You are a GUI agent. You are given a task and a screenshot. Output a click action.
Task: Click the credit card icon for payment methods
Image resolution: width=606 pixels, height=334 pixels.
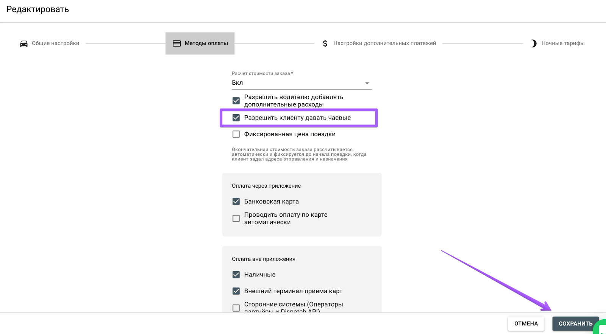point(176,43)
